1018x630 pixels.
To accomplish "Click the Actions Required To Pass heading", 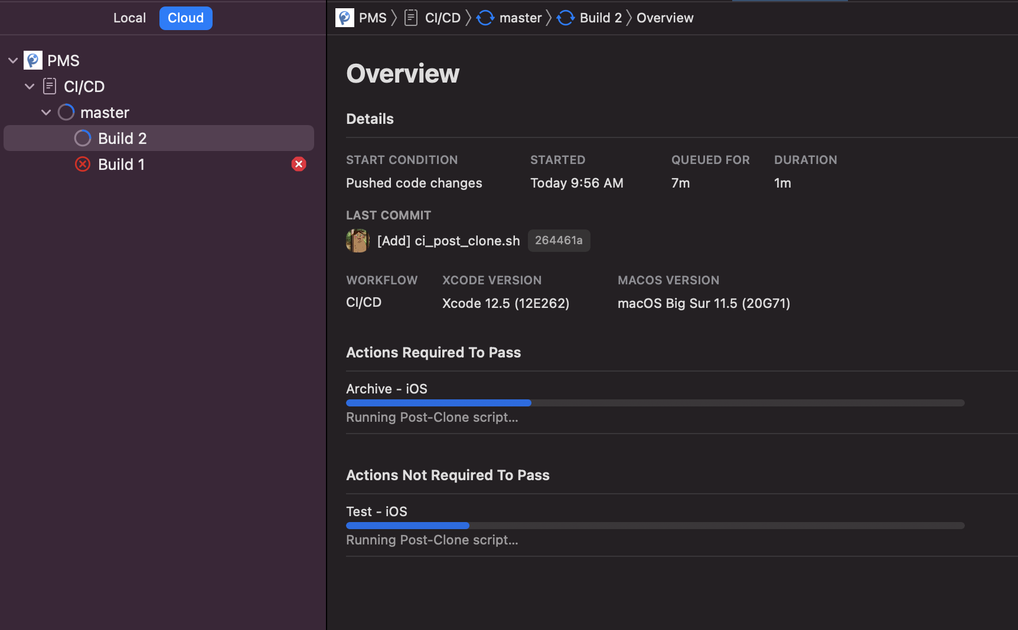I will tap(433, 352).
